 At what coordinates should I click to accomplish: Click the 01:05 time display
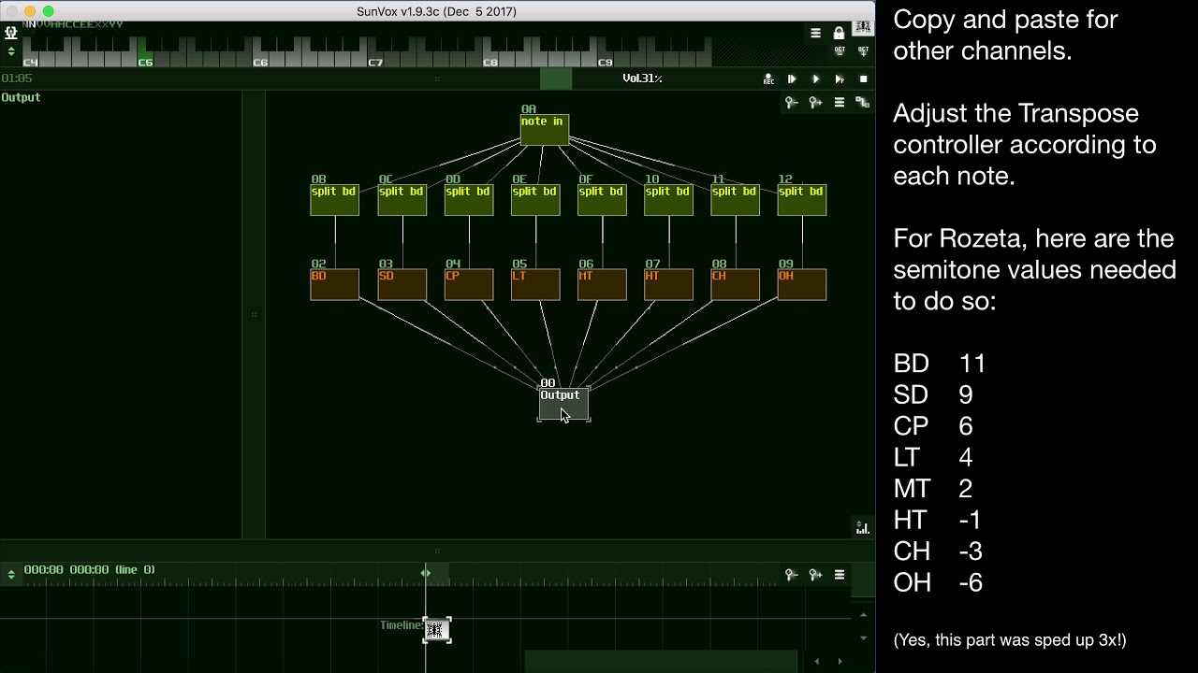point(17,79)
